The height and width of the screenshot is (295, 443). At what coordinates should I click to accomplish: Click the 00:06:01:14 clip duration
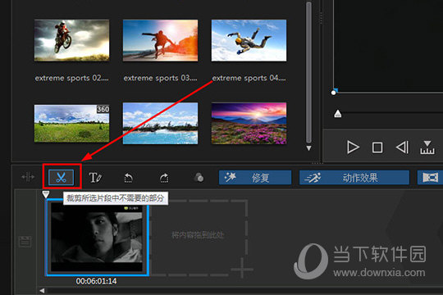click(96, 281)
